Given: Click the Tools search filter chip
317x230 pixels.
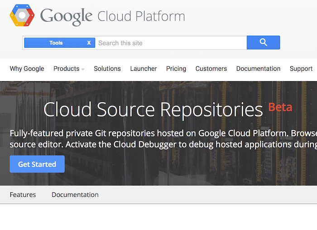Looking at the screenshot, I should pos(59,43).
